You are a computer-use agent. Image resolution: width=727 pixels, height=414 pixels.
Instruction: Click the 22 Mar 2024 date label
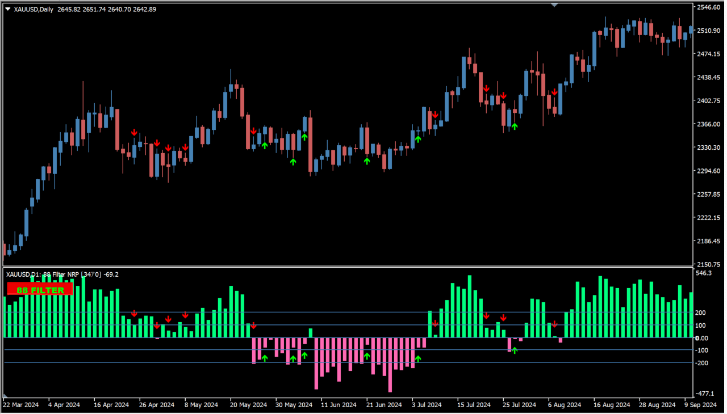[x=21, y=405]
